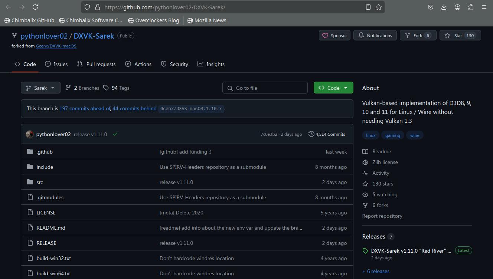Screen dimensions: 493x279
Task: Open the Firefox hamburger application menu
Action: pos(484,7)
